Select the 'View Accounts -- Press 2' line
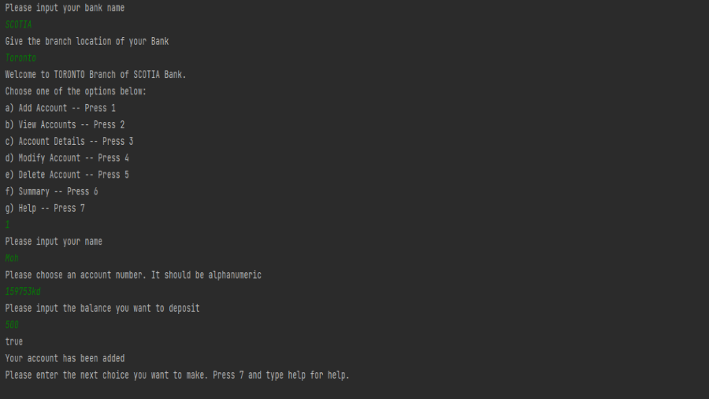 click(65, 124)
